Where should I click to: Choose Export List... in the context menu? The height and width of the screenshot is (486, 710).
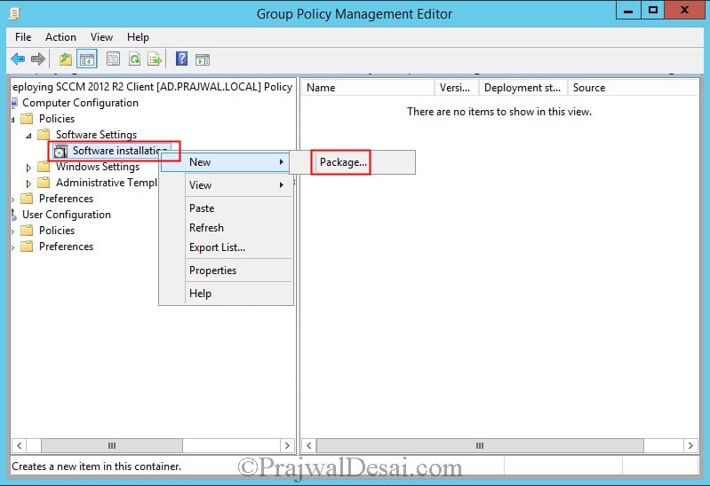tap(226, 247)
